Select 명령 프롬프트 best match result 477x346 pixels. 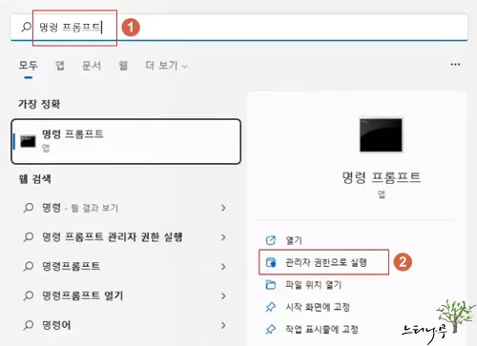pos(126,141)
